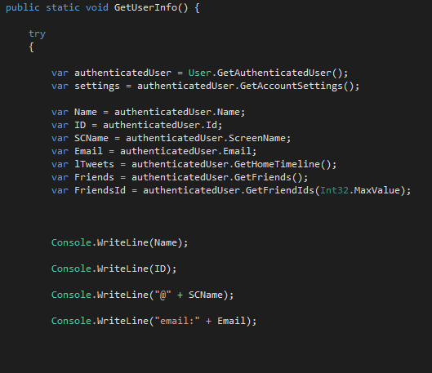
Task: Click the ID variable declaration
Action: point(80,125)
